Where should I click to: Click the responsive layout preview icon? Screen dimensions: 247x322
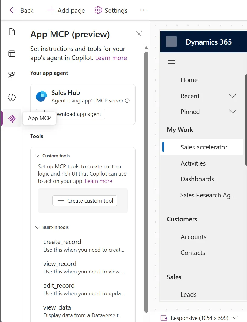tap(164, 318)
